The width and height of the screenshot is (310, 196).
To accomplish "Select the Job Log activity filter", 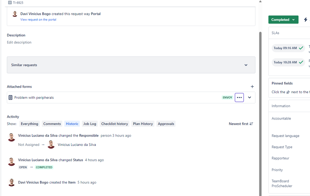I will pos(90,124).
